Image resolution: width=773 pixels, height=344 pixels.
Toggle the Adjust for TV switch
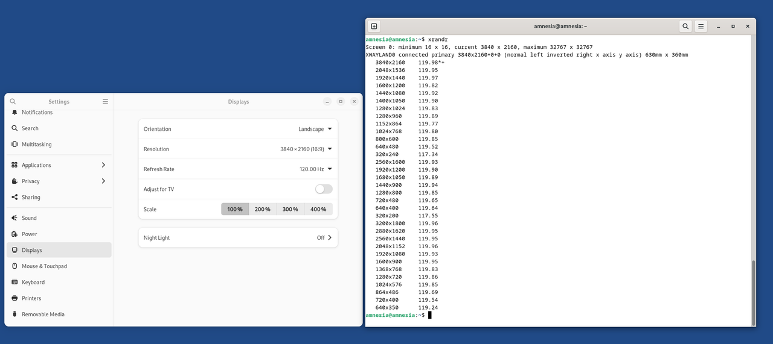click(324, 189)
